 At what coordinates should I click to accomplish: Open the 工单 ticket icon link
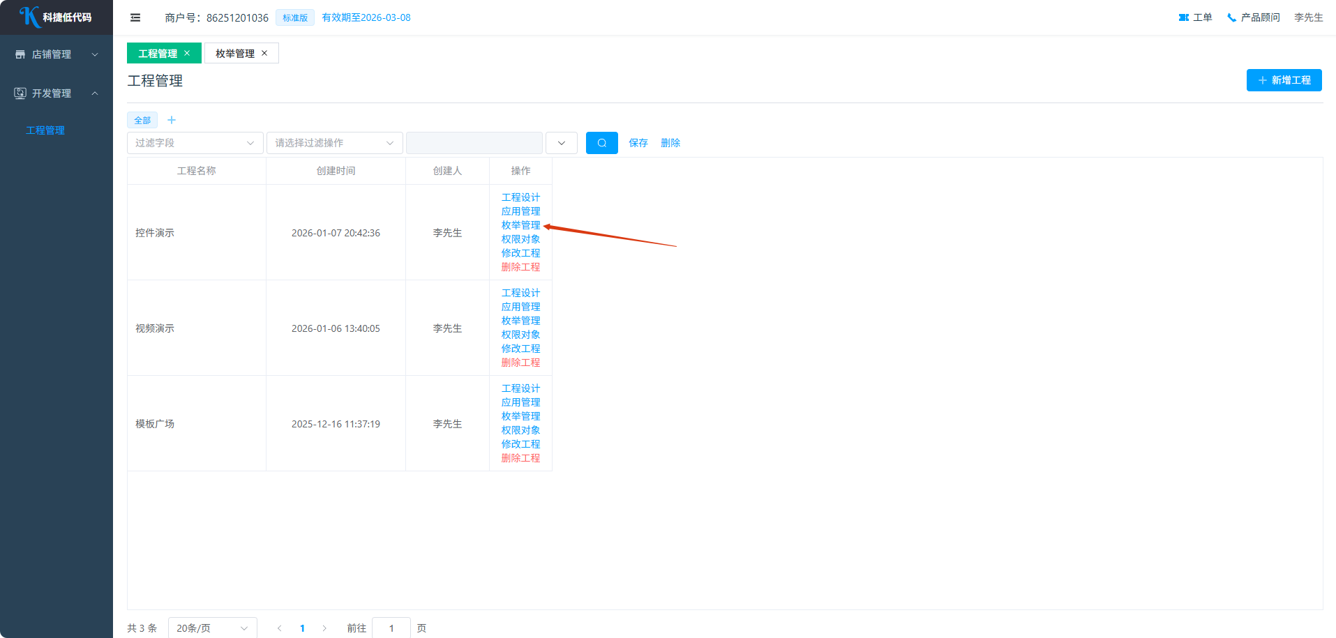[x=1194, y=17]
